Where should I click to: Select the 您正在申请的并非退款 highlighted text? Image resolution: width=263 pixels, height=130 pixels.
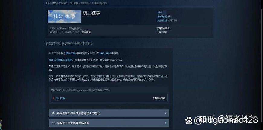61,60
